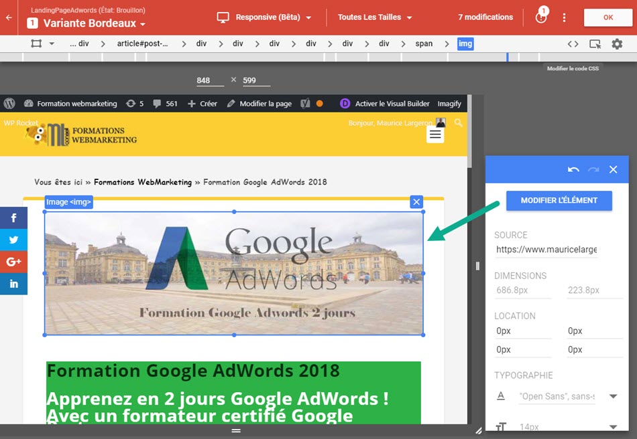Select the Google AdWords banner image
The image size is (637, 439).
point(234,274)
